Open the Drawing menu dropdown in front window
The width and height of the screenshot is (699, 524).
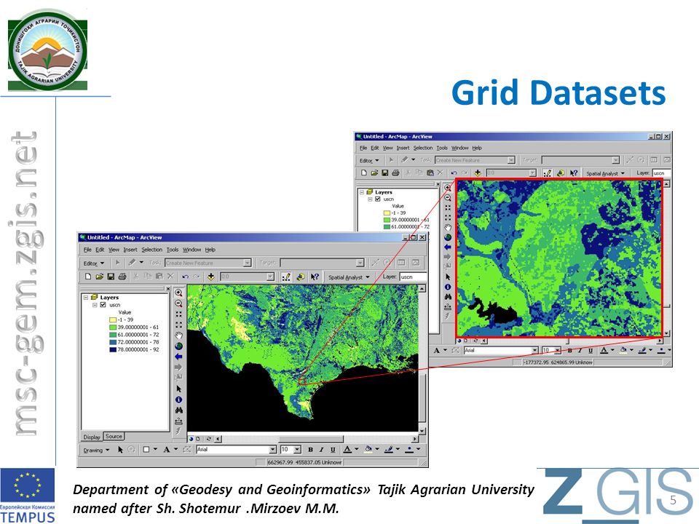click(x=96, y=450)
